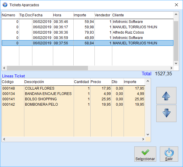Click ticket lines scroll right arrow
This screenshot has width=183, height=167.
tap(143, 139)
